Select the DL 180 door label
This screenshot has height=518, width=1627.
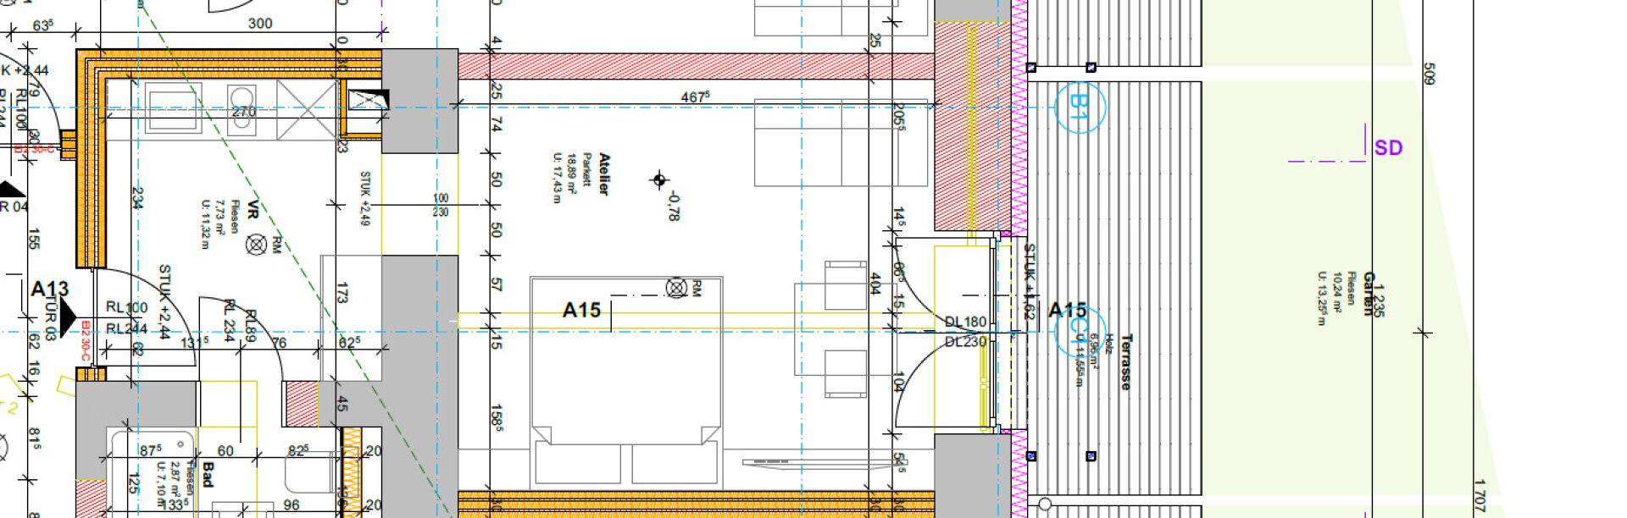click(965, 322)
